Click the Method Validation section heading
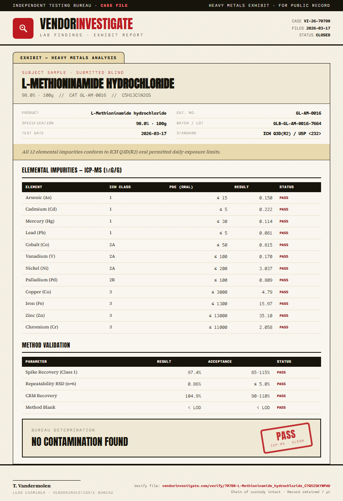 click(x=46, y=345)
